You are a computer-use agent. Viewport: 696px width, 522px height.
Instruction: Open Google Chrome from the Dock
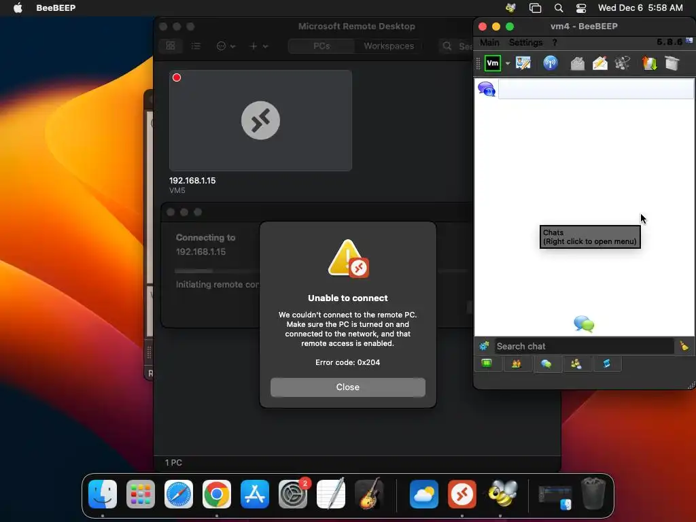click(217, 493)
